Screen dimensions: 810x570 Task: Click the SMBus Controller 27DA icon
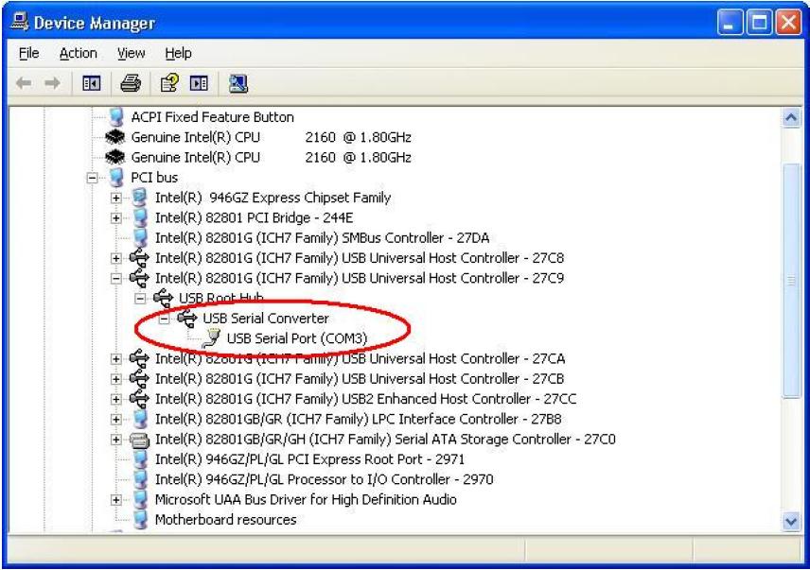click(140, 238)
